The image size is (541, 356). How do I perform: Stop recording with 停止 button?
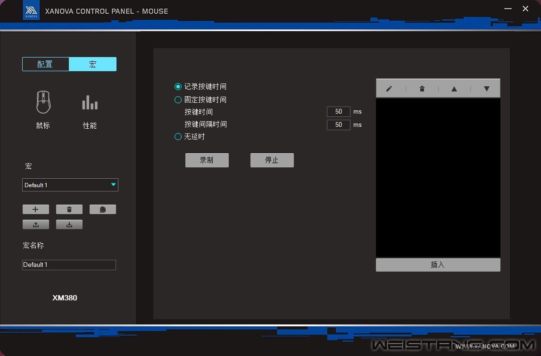[x=272, y=160]
